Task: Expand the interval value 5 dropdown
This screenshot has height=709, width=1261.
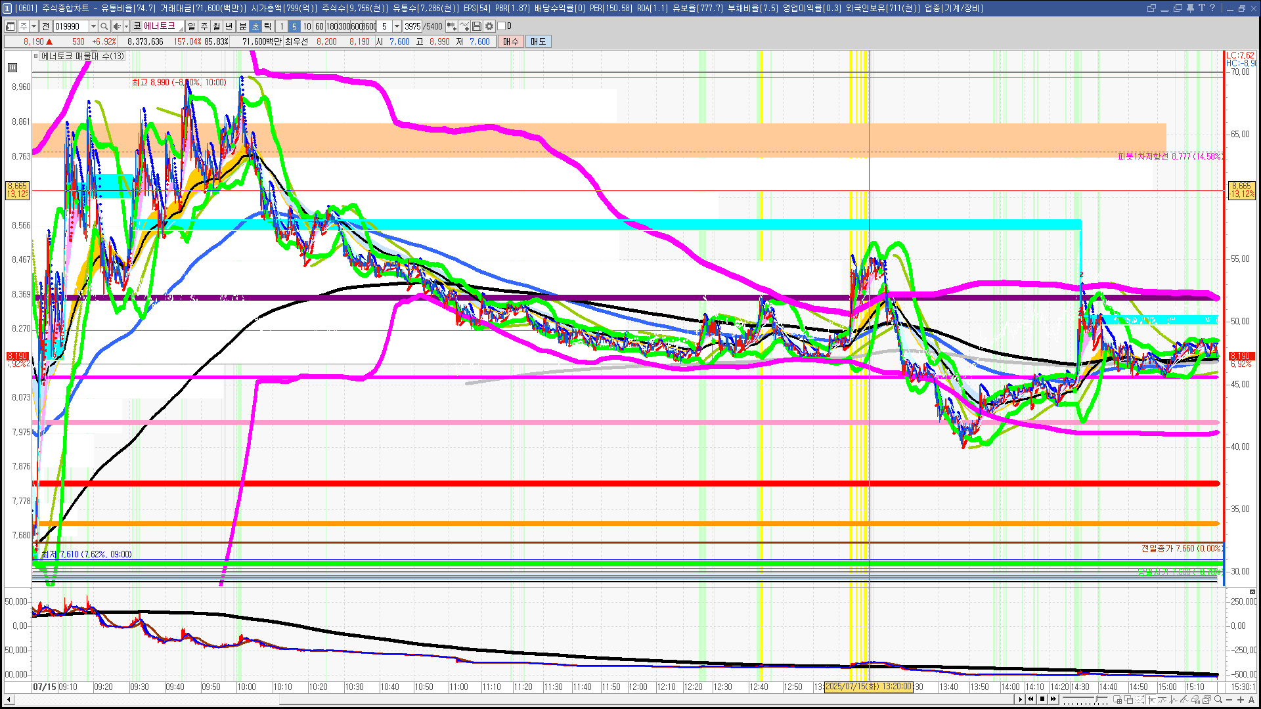Action: [397, 26]
